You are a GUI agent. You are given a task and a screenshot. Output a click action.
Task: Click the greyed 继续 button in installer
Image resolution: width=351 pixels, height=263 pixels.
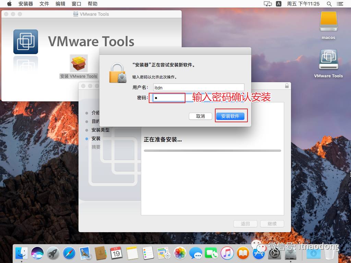pyautogui.click(x=272, y=224)
